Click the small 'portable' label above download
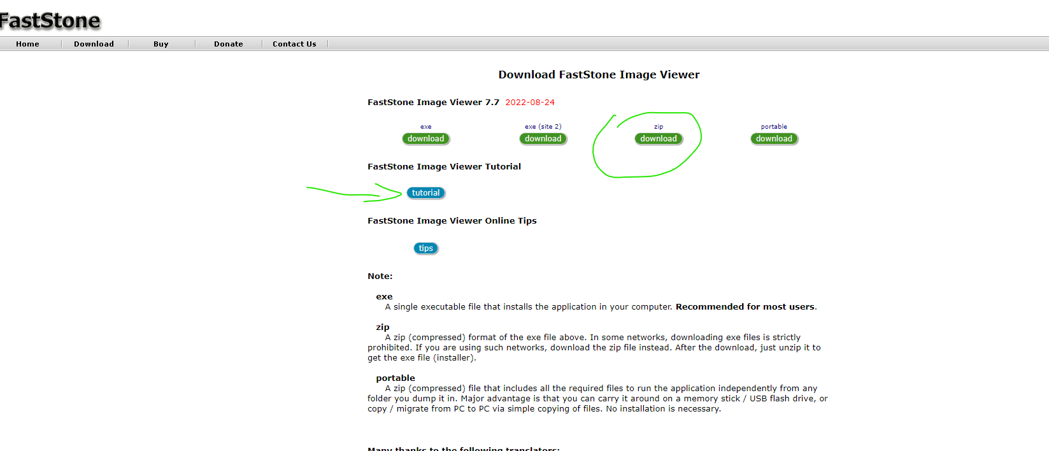Screen dimensions: 1049x451 774,127
